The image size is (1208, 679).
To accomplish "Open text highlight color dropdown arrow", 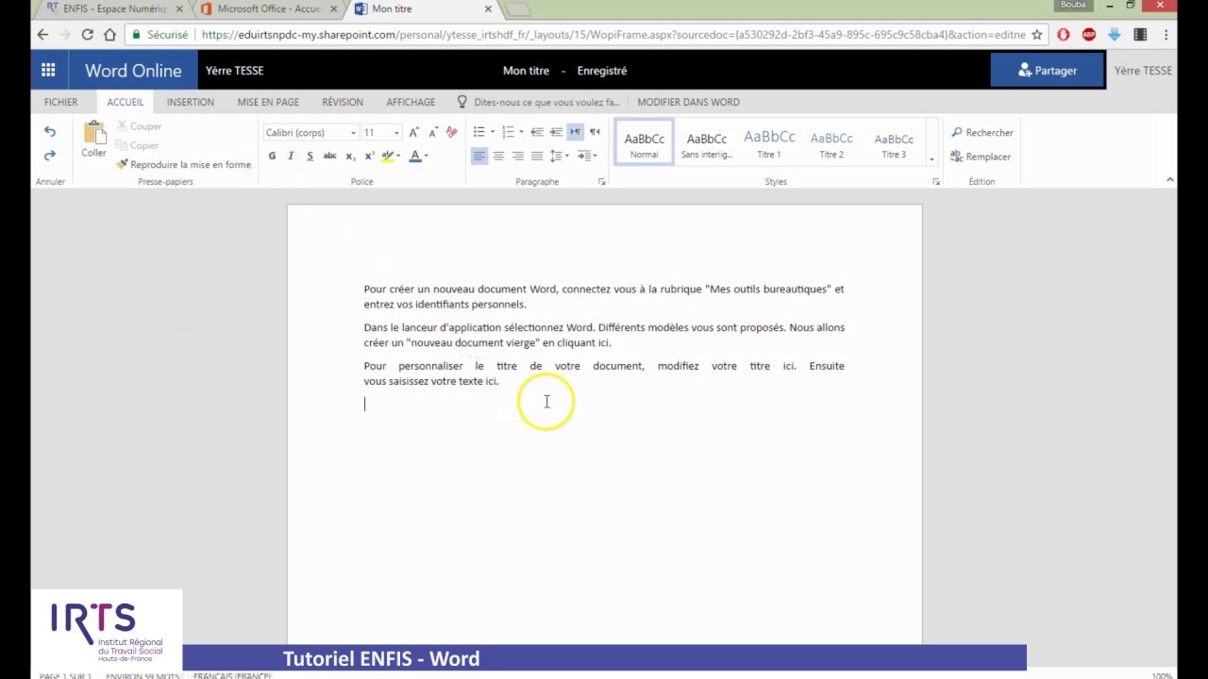I will pyautogui.click(x=399, y=156).
